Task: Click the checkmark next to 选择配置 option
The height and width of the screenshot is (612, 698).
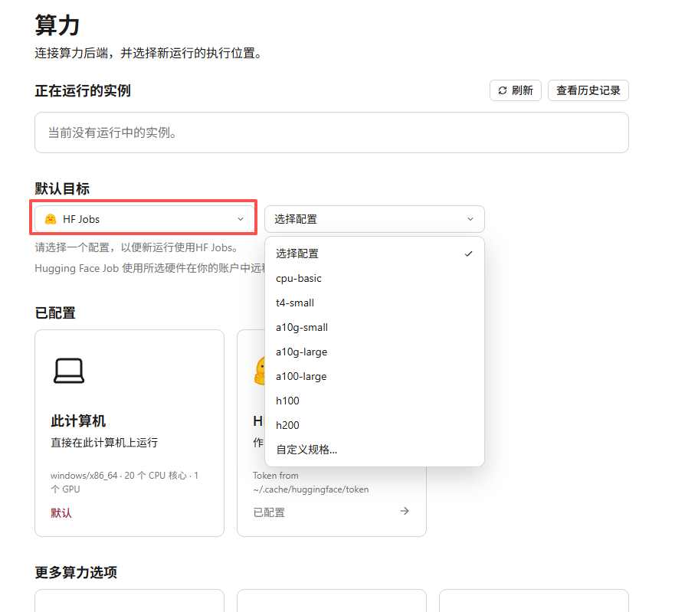Action: pyautogui.click(x=468, y=254)
